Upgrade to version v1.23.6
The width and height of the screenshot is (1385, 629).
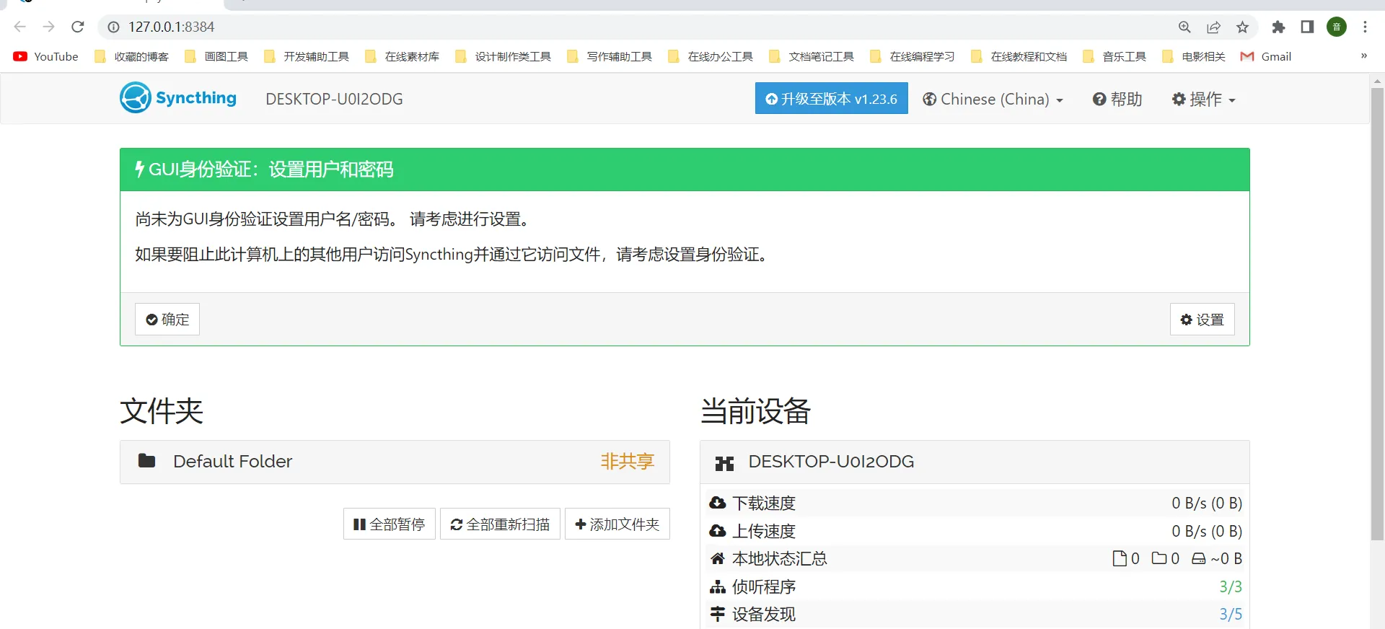point(831,98)
